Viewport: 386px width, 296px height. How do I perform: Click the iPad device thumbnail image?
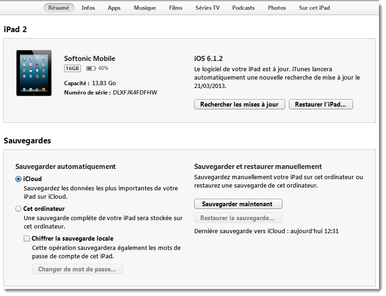[x=34, y=73]
